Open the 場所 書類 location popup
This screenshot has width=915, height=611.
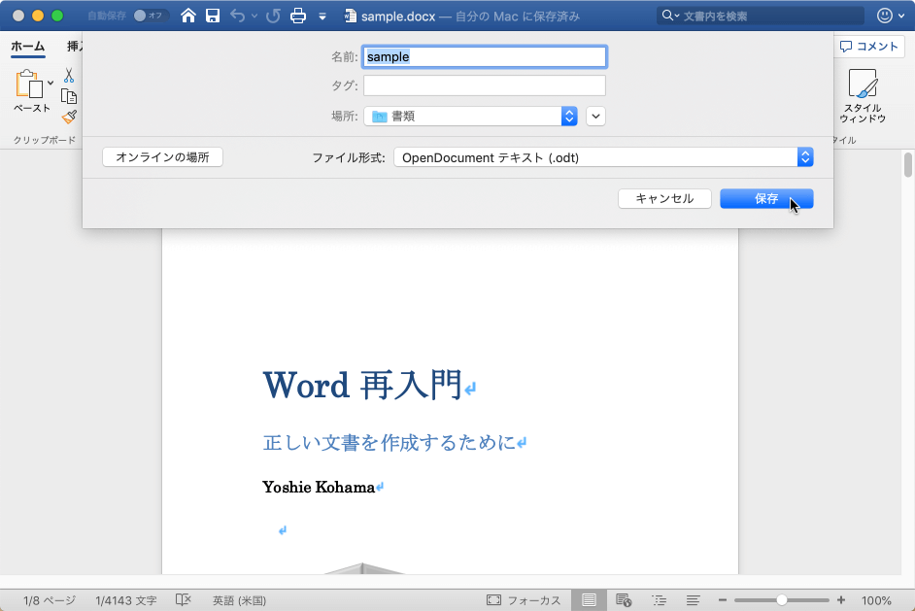click(x=471, y=117)
